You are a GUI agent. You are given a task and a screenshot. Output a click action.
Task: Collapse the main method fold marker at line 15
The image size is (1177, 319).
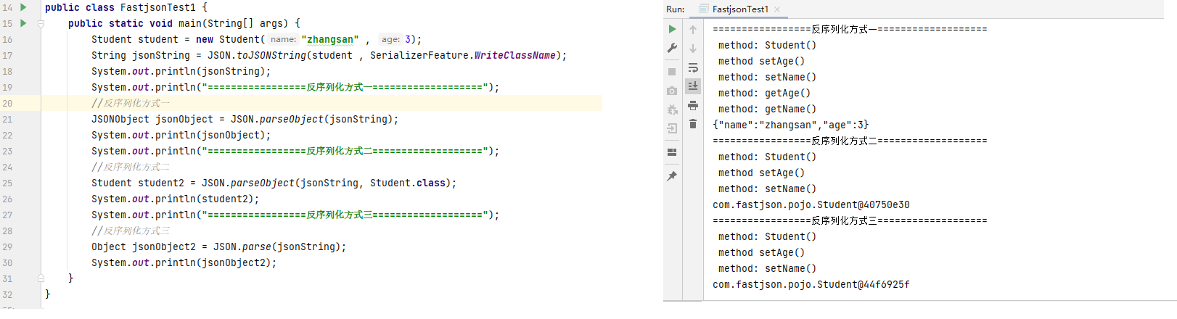tap(41, 23)
